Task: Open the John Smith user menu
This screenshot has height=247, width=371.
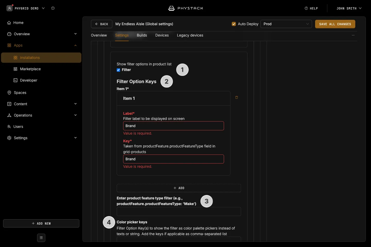Action: click(x=349, y=8)
